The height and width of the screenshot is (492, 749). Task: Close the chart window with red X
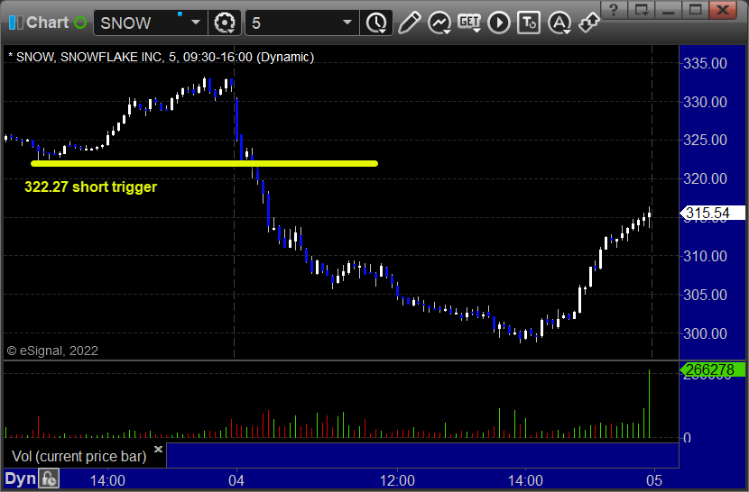(723, 10)
